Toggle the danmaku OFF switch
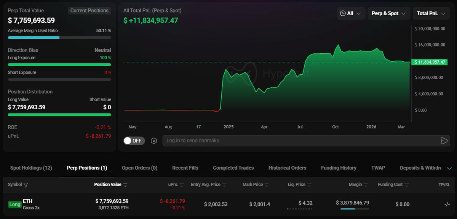457x219 pixels. (x=133, y=141)
